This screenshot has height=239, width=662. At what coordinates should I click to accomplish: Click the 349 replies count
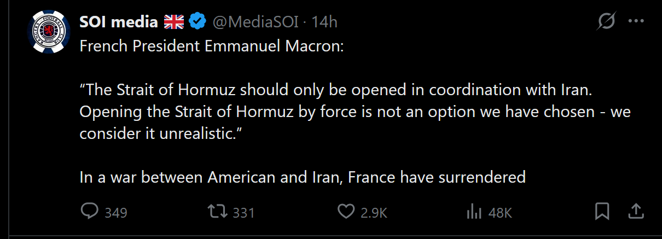[x=115, y=213]
